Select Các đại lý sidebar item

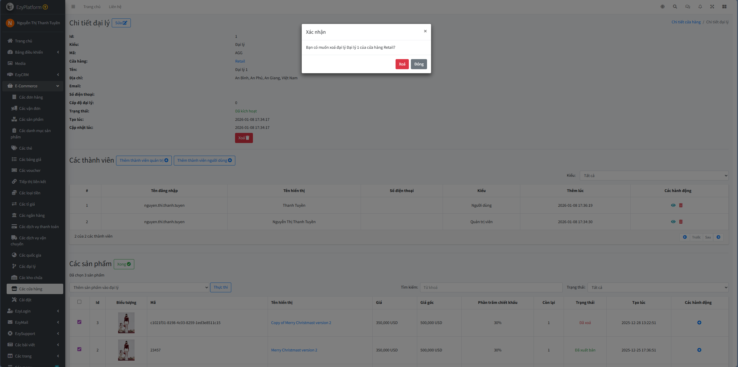pyautogui.click(x=27, y=266)
